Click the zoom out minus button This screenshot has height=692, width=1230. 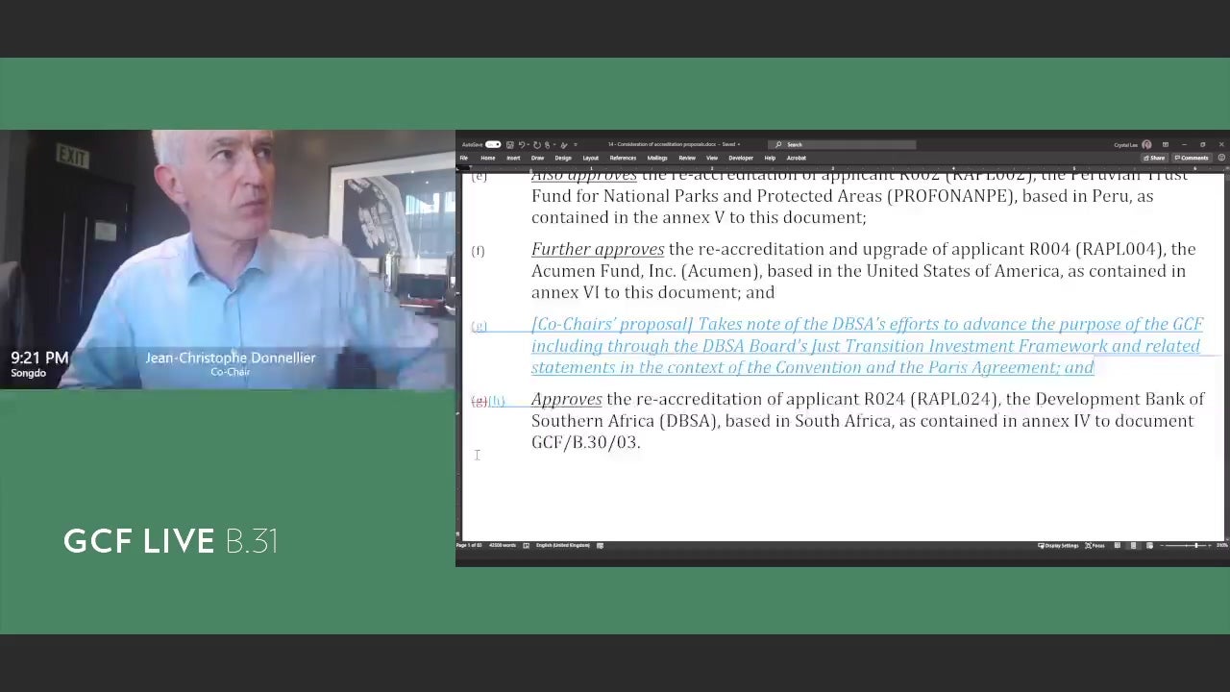1162,545
